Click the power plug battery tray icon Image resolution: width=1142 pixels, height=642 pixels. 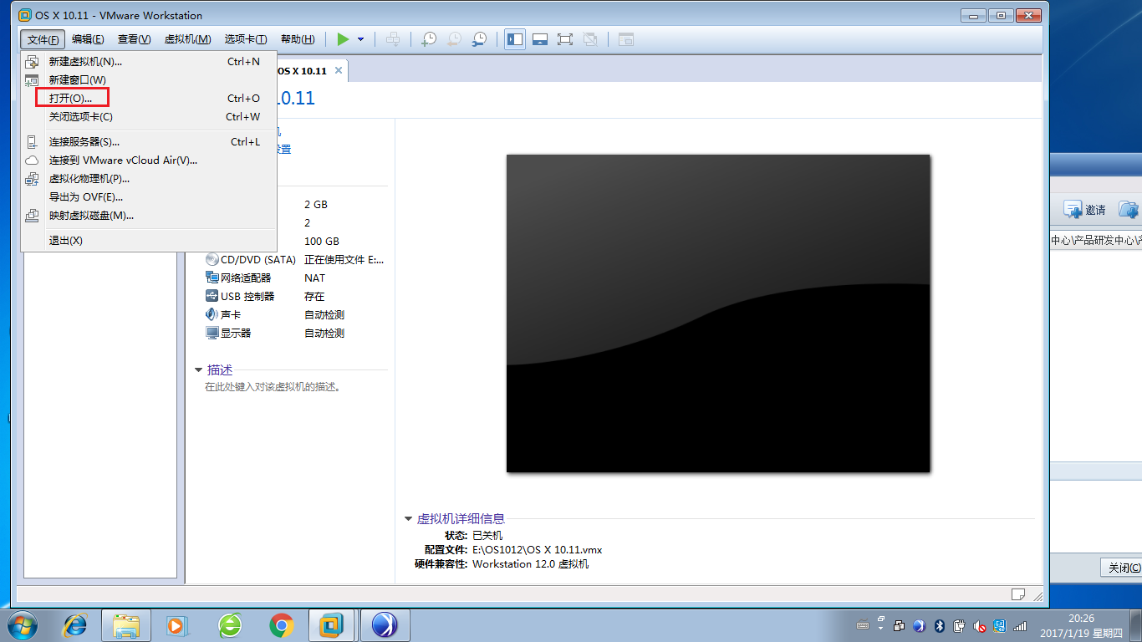point(959,625)
